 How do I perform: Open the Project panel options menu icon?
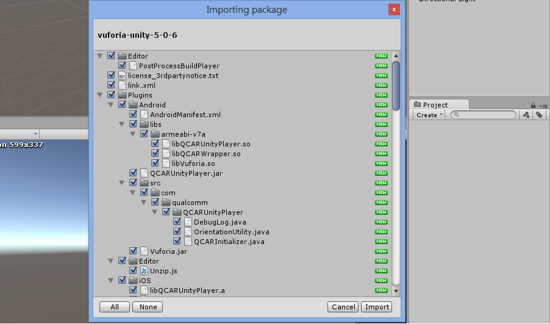pos(543,106)
